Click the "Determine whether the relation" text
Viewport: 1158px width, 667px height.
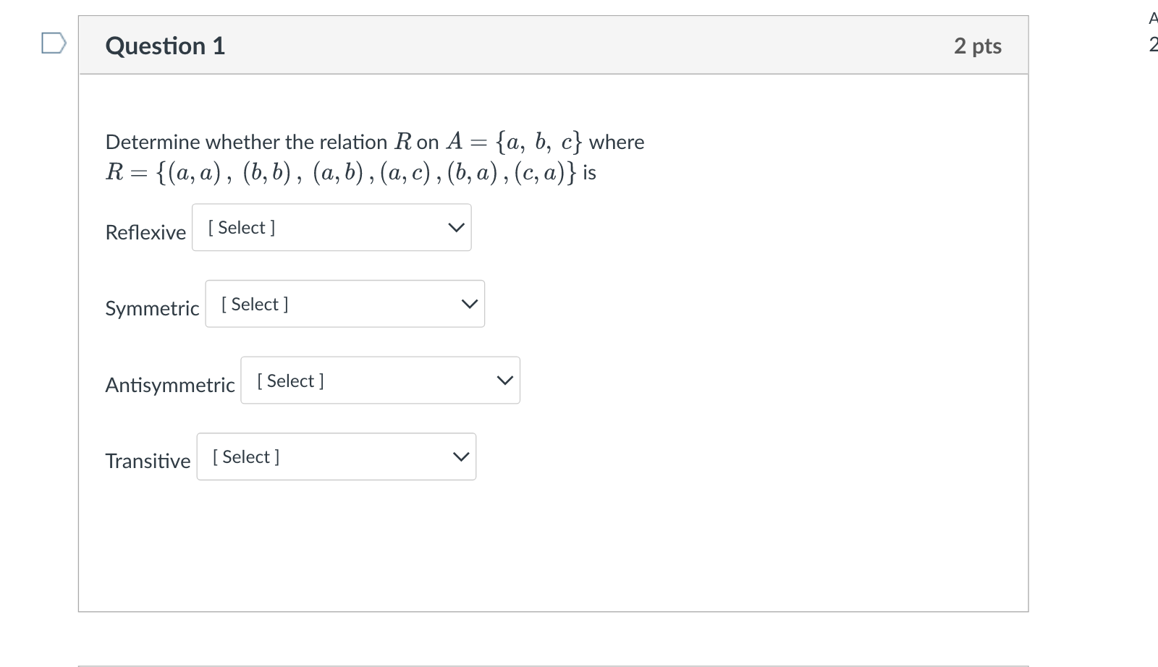pos(246,142)
